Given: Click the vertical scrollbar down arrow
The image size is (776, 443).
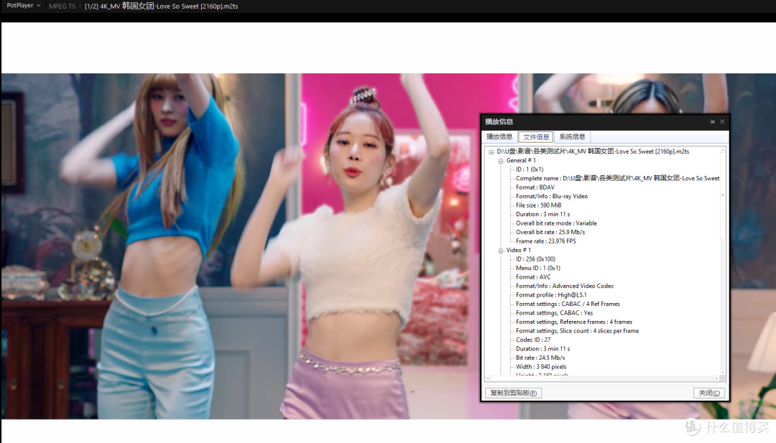Looking at the screenshot, I should point(723,373).
